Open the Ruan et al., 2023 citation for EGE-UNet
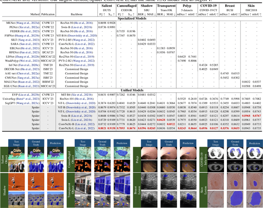Screen dimensions: 263x208 pos(28,86)
